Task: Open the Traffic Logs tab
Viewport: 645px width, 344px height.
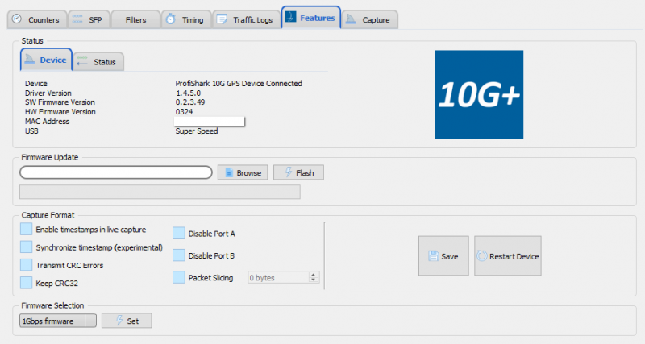Action: coord(246,19)
